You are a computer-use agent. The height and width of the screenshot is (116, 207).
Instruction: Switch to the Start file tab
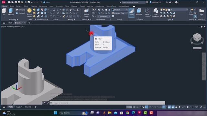(10, 23)
